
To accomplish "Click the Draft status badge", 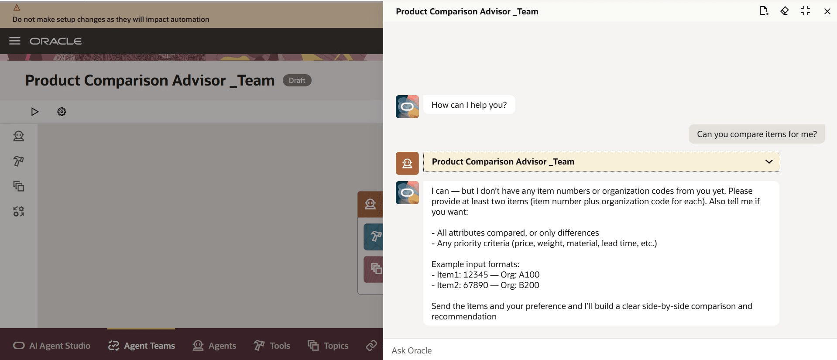I will coord(297,80).
